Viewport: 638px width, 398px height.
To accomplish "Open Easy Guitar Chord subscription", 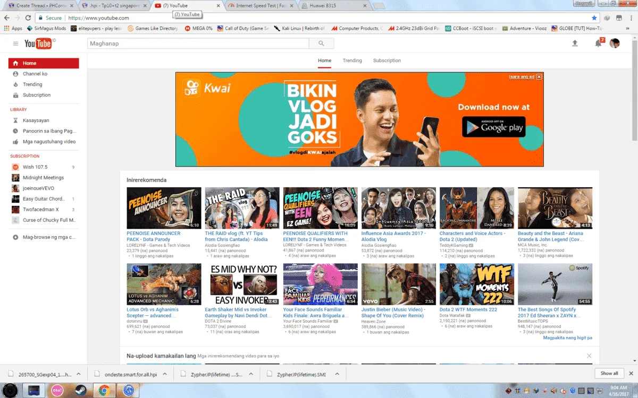I will point(44,199).
